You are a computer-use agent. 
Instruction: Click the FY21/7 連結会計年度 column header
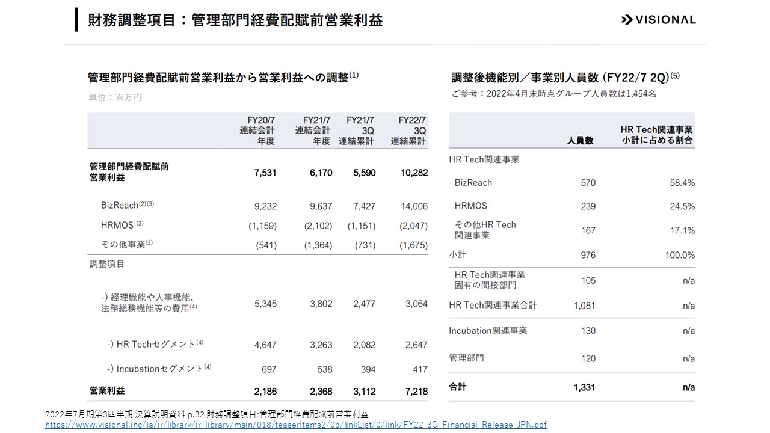pos(313,131)
